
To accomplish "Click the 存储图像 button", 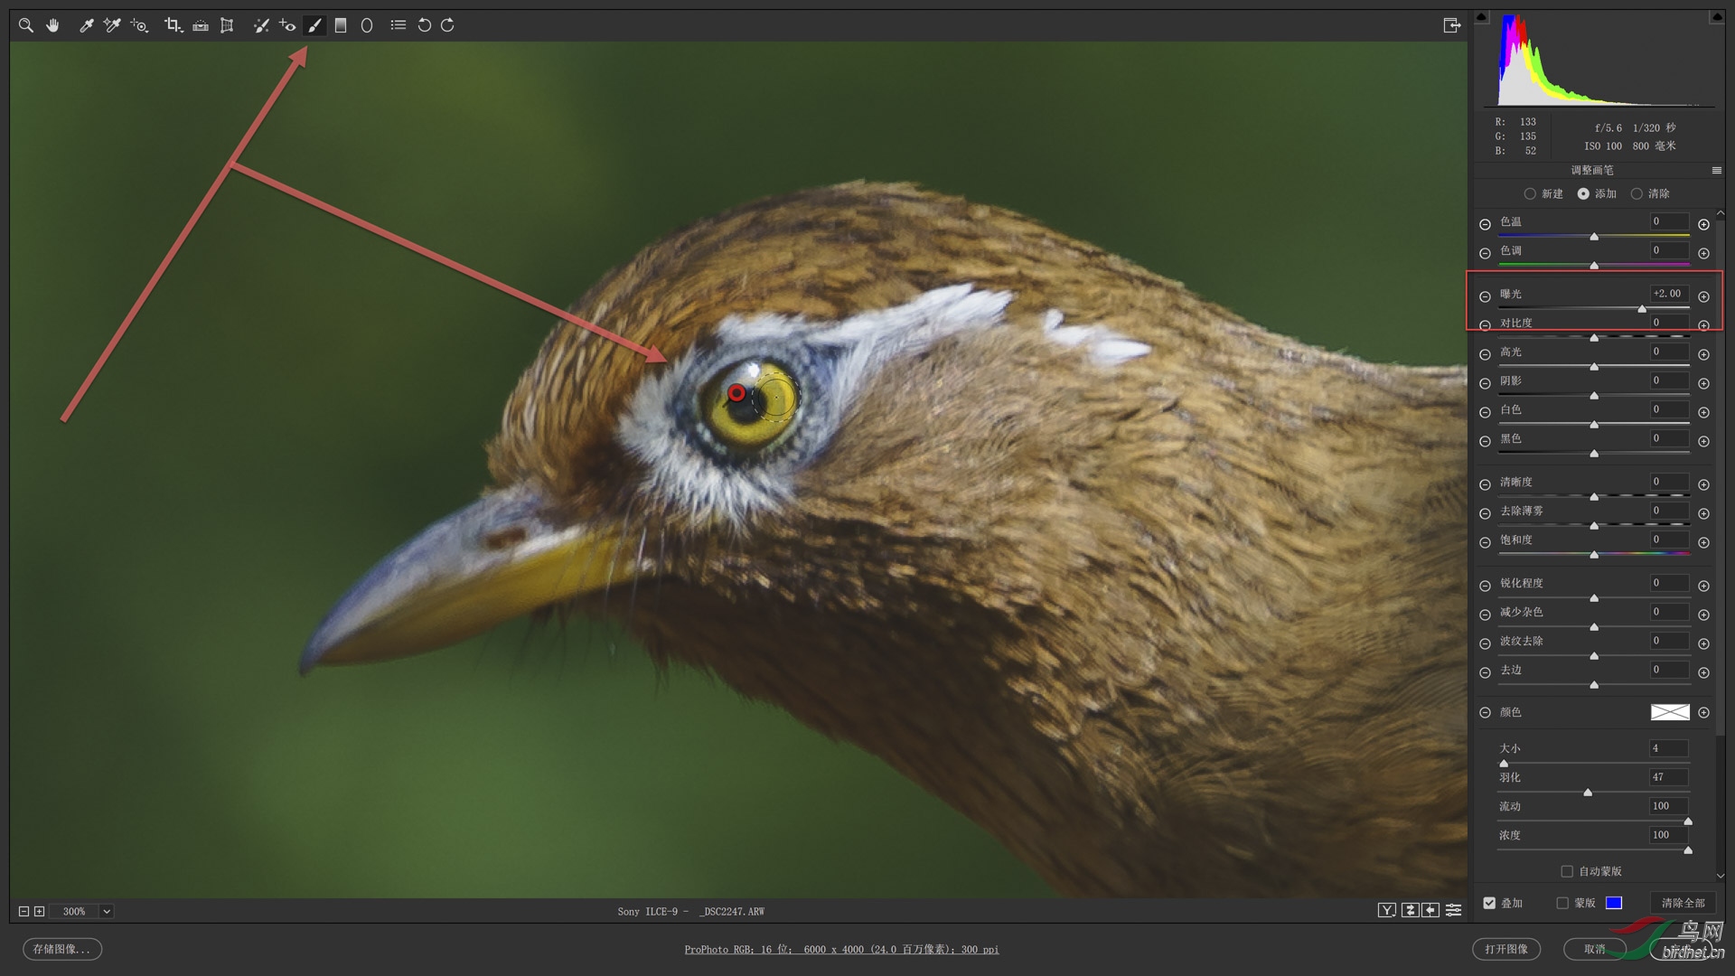I will coord(61,949).
